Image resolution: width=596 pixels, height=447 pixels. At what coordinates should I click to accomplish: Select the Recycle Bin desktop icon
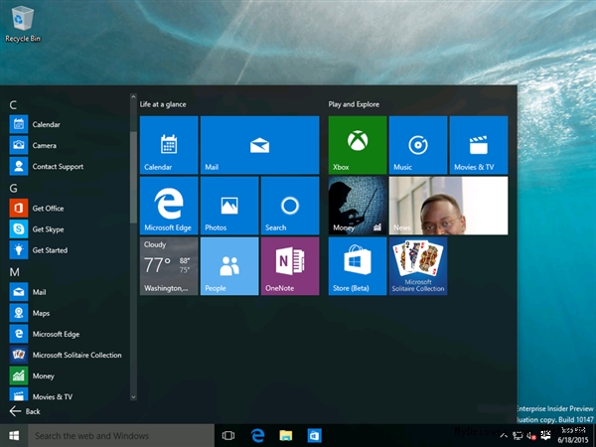(x=23, y=24)
